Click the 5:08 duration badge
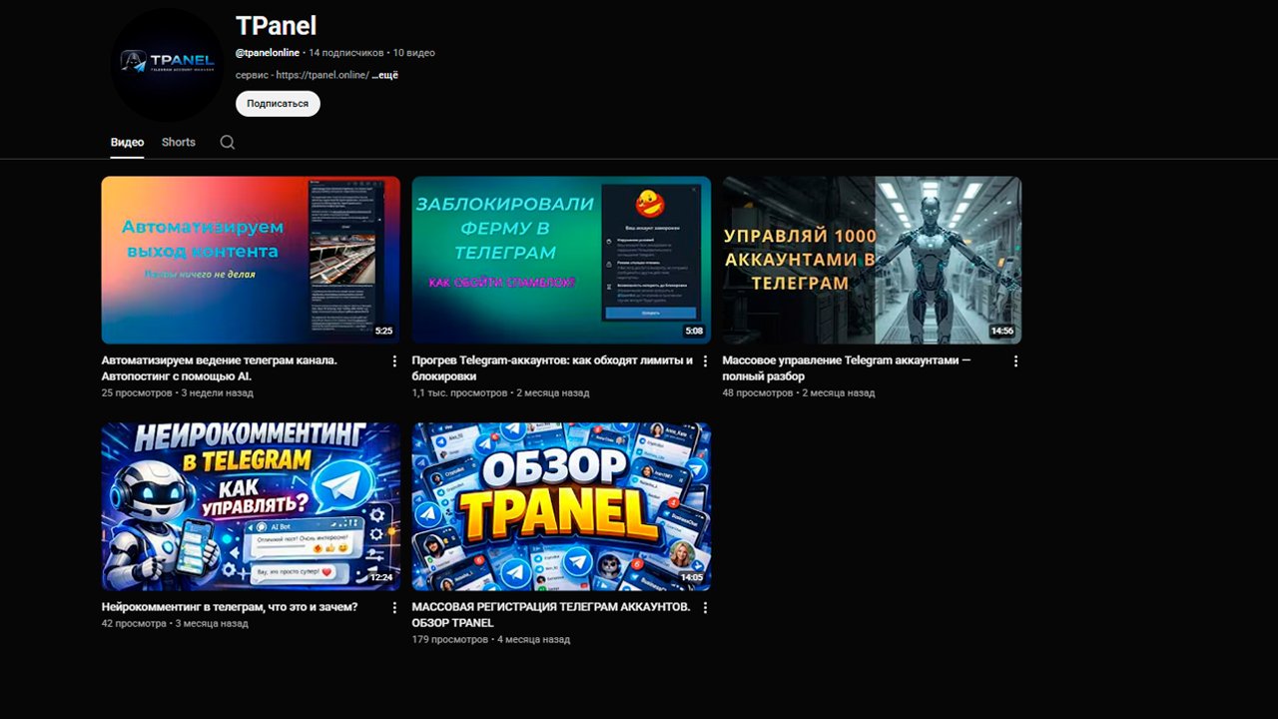Viewport: 1278px width, 719px height. (695, 331)
